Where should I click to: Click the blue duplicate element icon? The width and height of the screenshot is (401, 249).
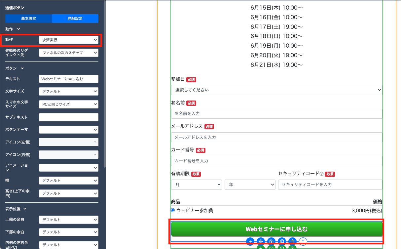282,241
